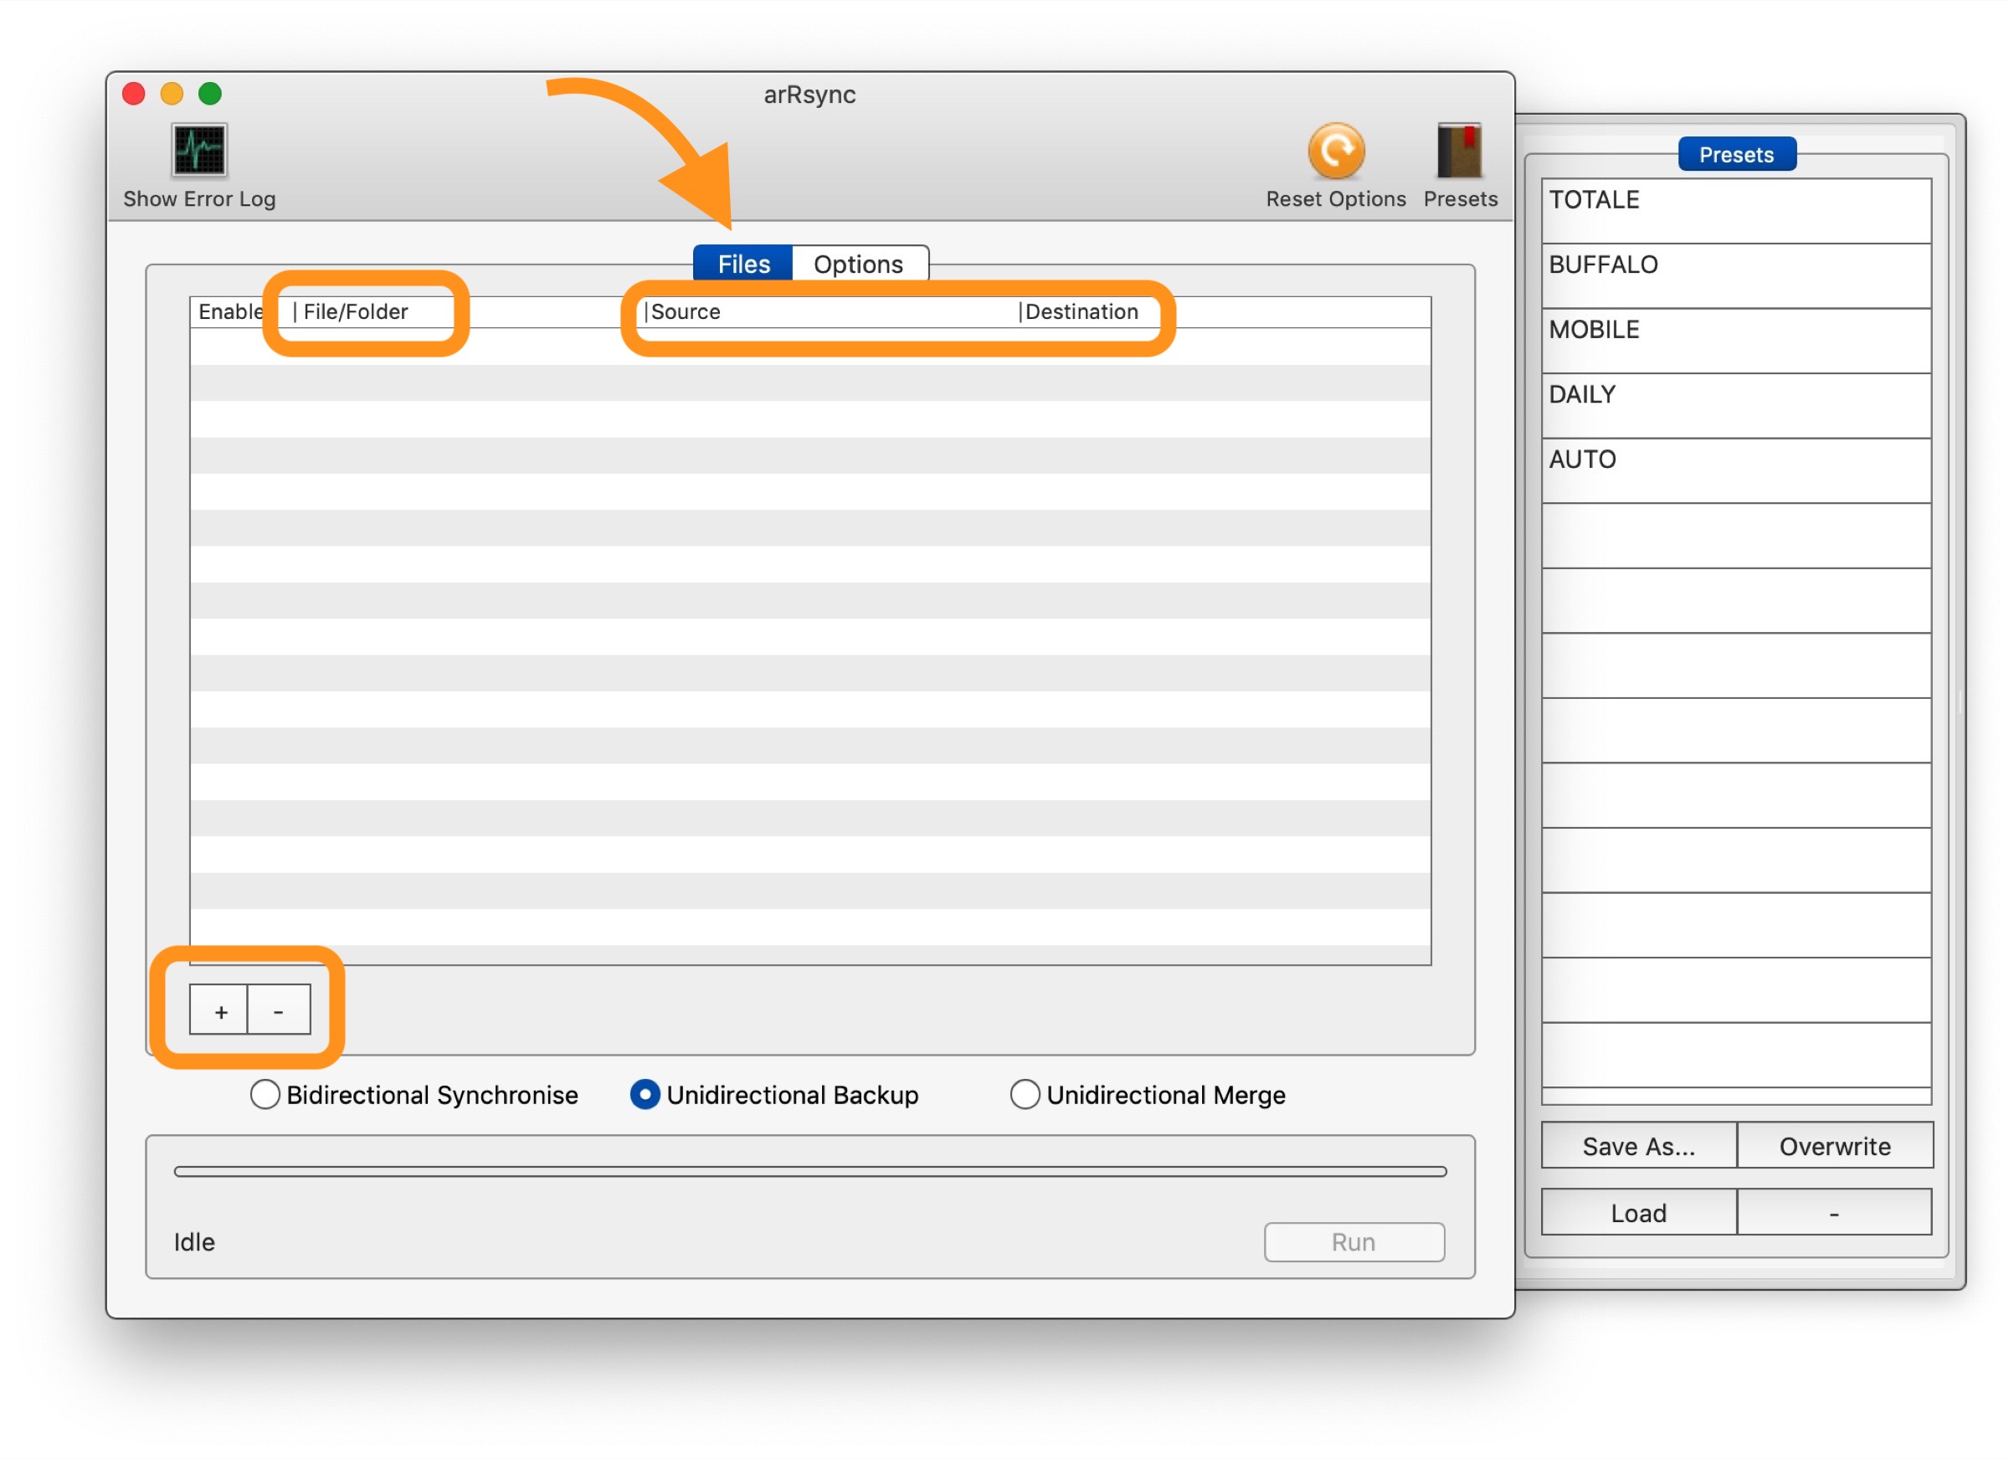Select Unidirectional Backup mode
Image resolution: width=2009 pixels, height=1459 pixels.
coord(645,1095)
